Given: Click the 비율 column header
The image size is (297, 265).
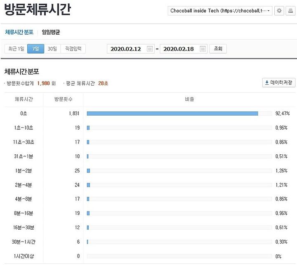Looking at the screenshot, I should (x=189, y=99).
